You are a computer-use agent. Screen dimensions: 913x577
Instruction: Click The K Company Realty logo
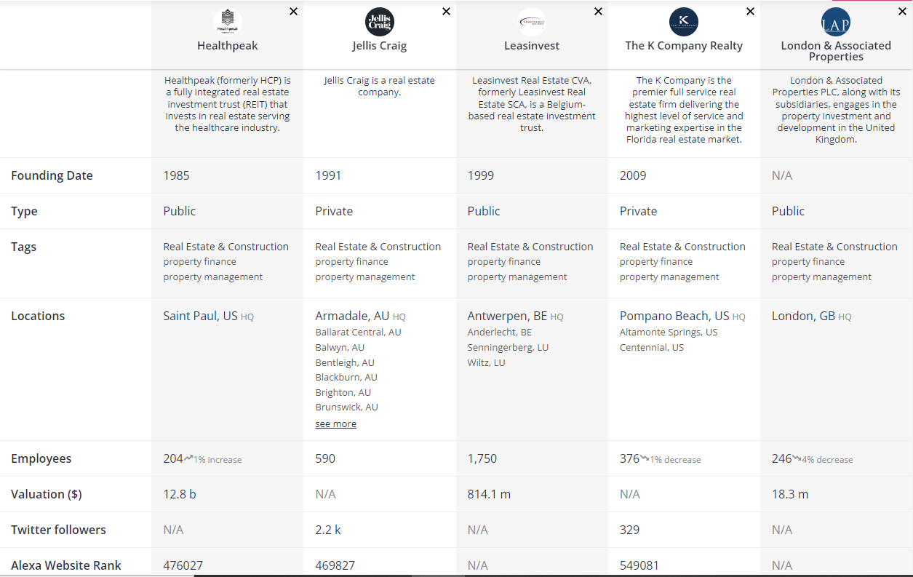tap(684, 22)
